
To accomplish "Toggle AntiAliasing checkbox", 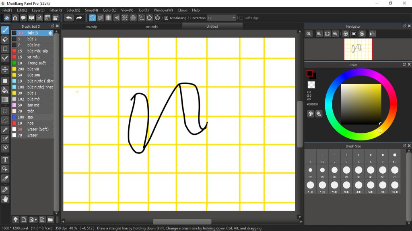I will [166, 18].
